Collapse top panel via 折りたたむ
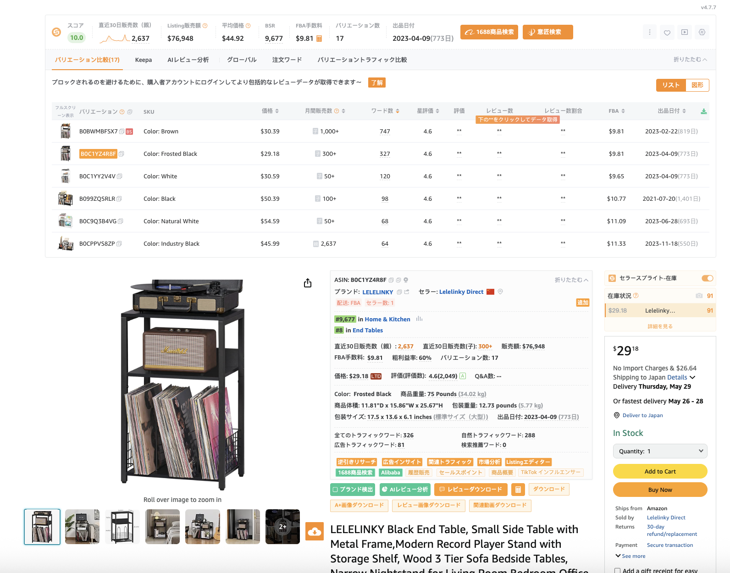730x573 pixels. [690, 60]
